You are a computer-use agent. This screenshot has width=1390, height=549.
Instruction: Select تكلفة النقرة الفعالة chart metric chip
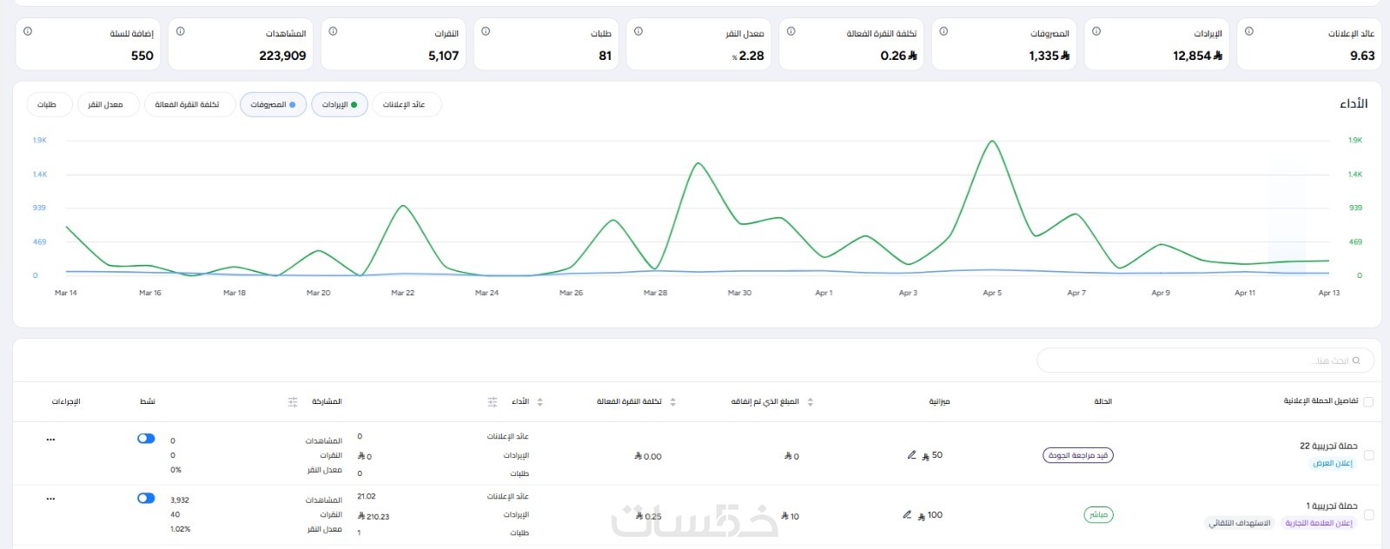tap(189, 104)
